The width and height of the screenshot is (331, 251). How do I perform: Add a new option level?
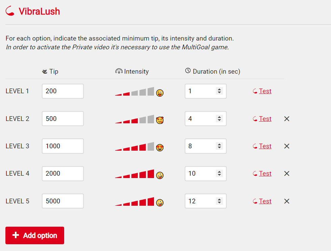pyautogui.click(x=35, y=235)
